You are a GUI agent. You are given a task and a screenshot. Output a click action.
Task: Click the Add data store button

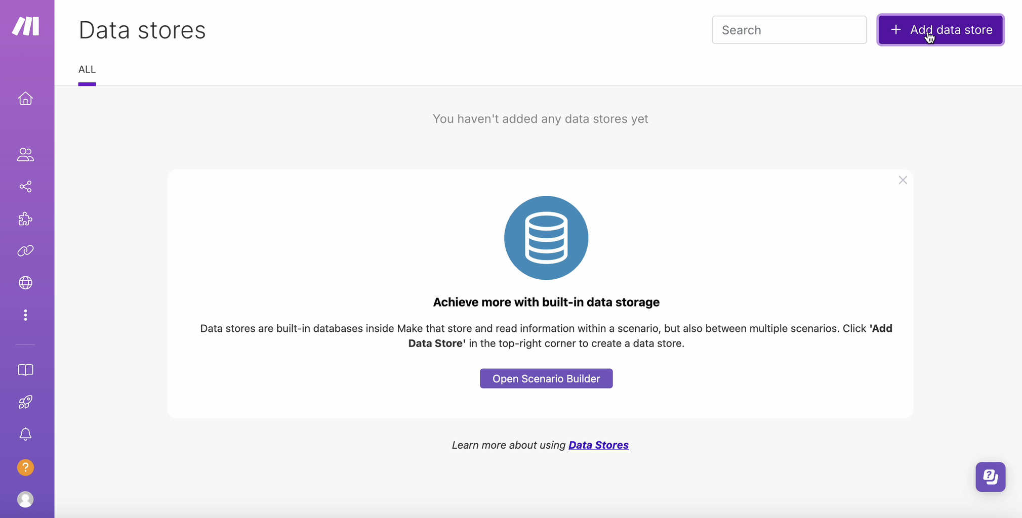[x=940, y=30]
